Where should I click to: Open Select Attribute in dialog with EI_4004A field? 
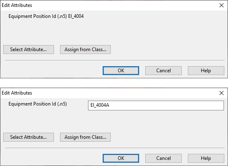pyautogui.click(x=28, y=137)
